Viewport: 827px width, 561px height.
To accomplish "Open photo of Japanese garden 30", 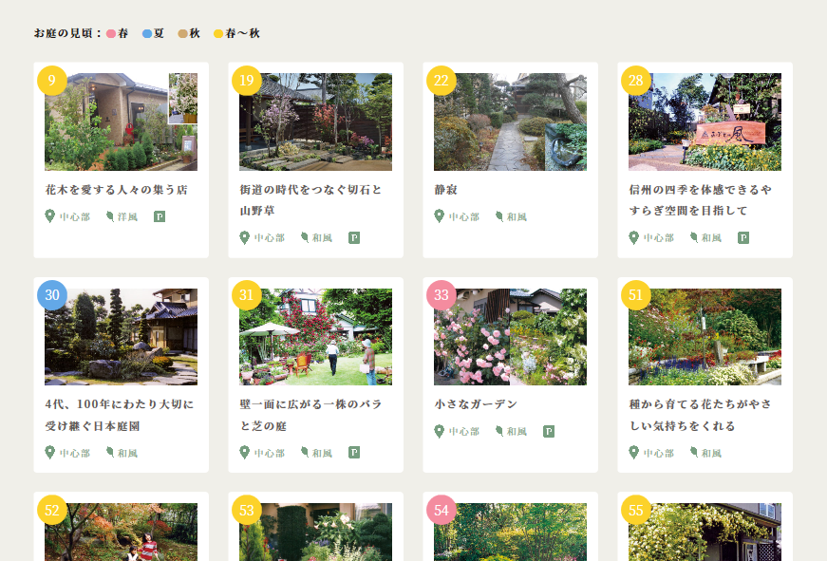I will (x=121, y=336).
